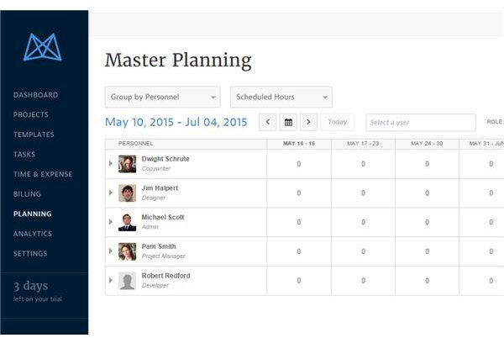The width and height of the screenshot is (504, 338).
Task: Open Projects in the sidebar
Action: [x=31, y=115]
